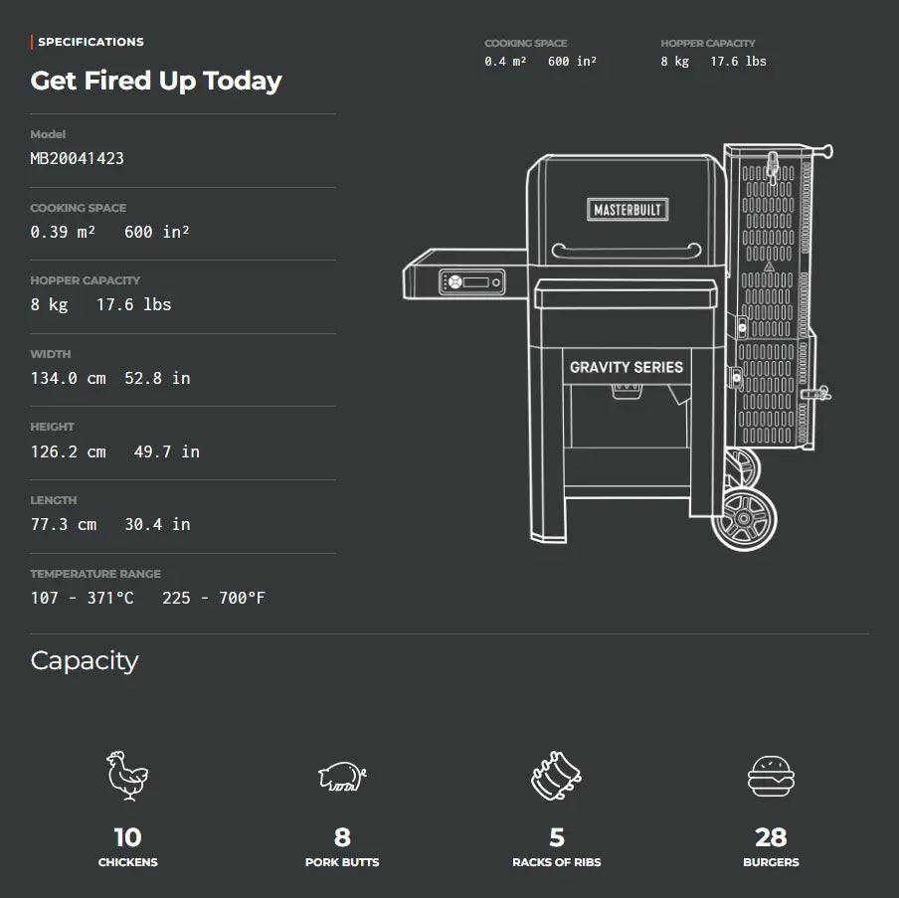
Task: Click the WIDTH label
Action: click(x=51, y=354)
